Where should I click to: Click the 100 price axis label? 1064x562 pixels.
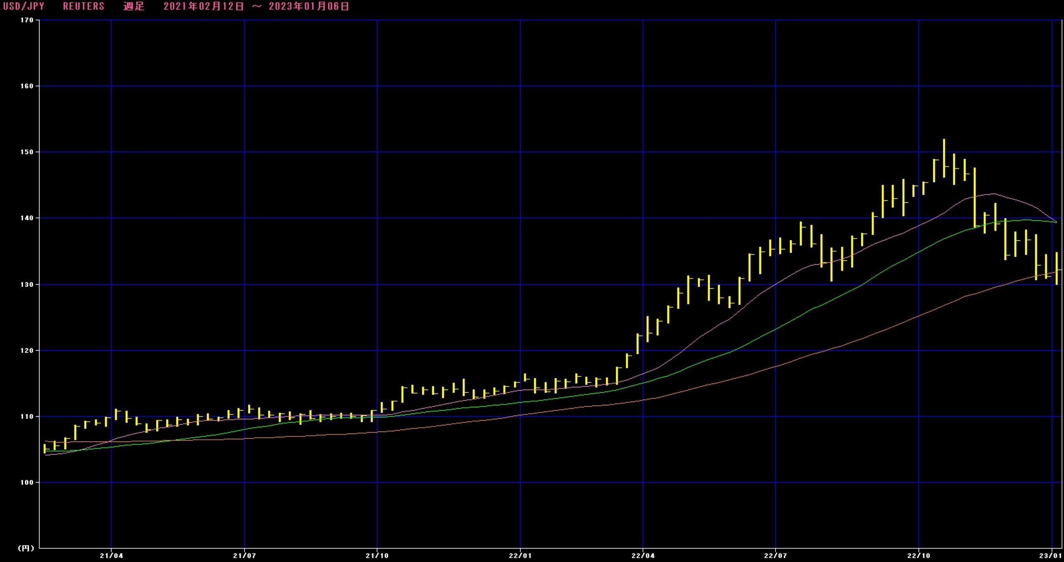tap(27, 483)
